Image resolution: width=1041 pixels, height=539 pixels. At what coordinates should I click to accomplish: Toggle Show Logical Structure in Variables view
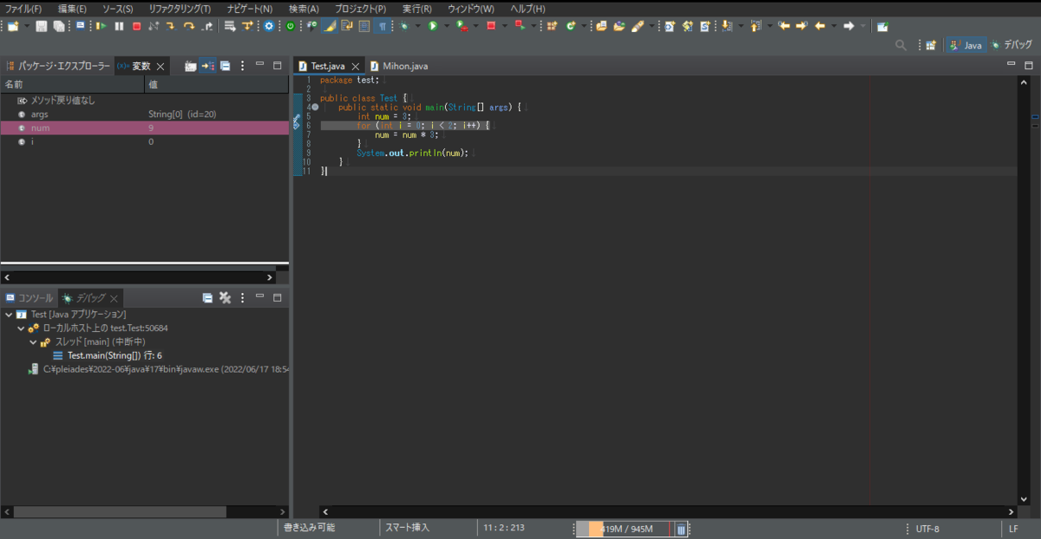click(x=208, y=66)
